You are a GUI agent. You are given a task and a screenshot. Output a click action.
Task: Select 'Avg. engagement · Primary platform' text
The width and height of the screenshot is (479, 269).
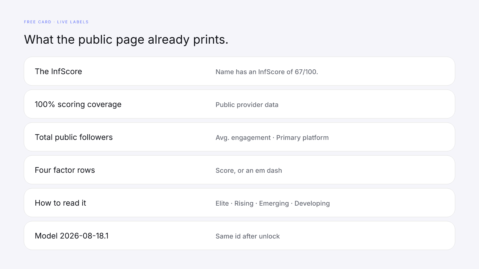[x=272, y=137]
